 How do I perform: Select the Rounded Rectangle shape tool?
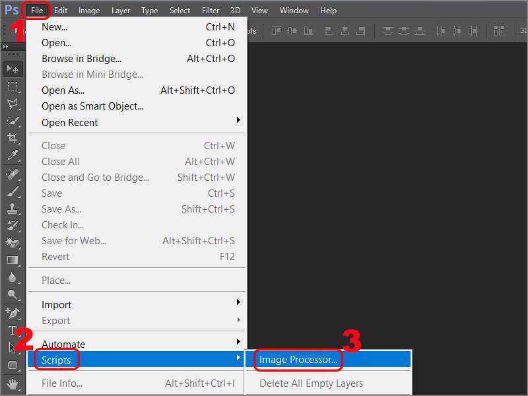point(13,365)
